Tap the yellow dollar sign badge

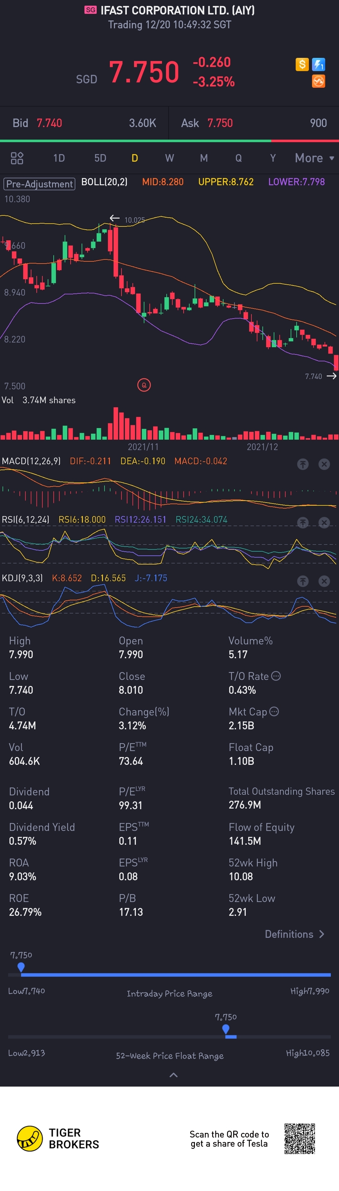302,64
